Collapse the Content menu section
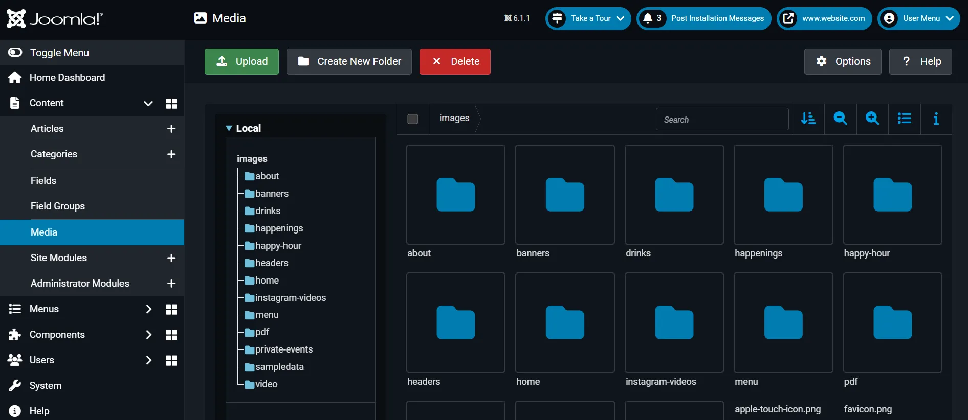Screen dimensions: 968x420 (x=148, y=104)
